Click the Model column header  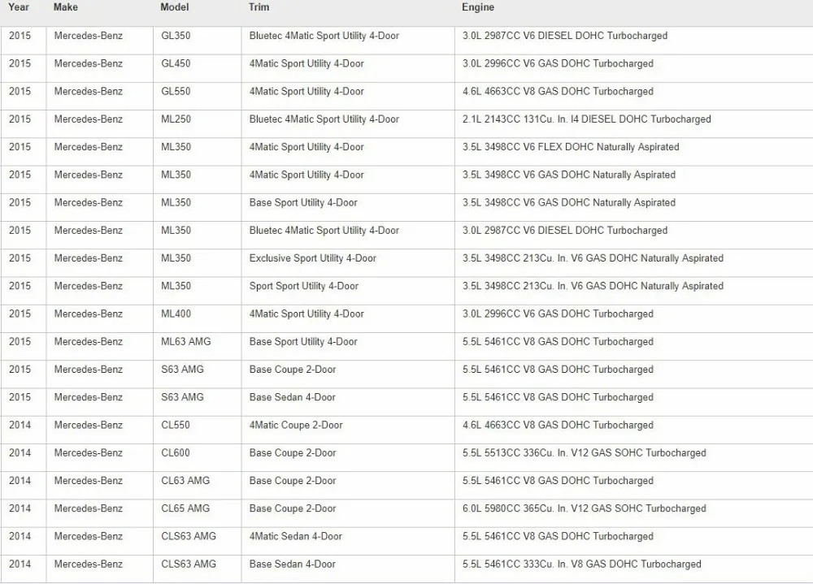175,7
